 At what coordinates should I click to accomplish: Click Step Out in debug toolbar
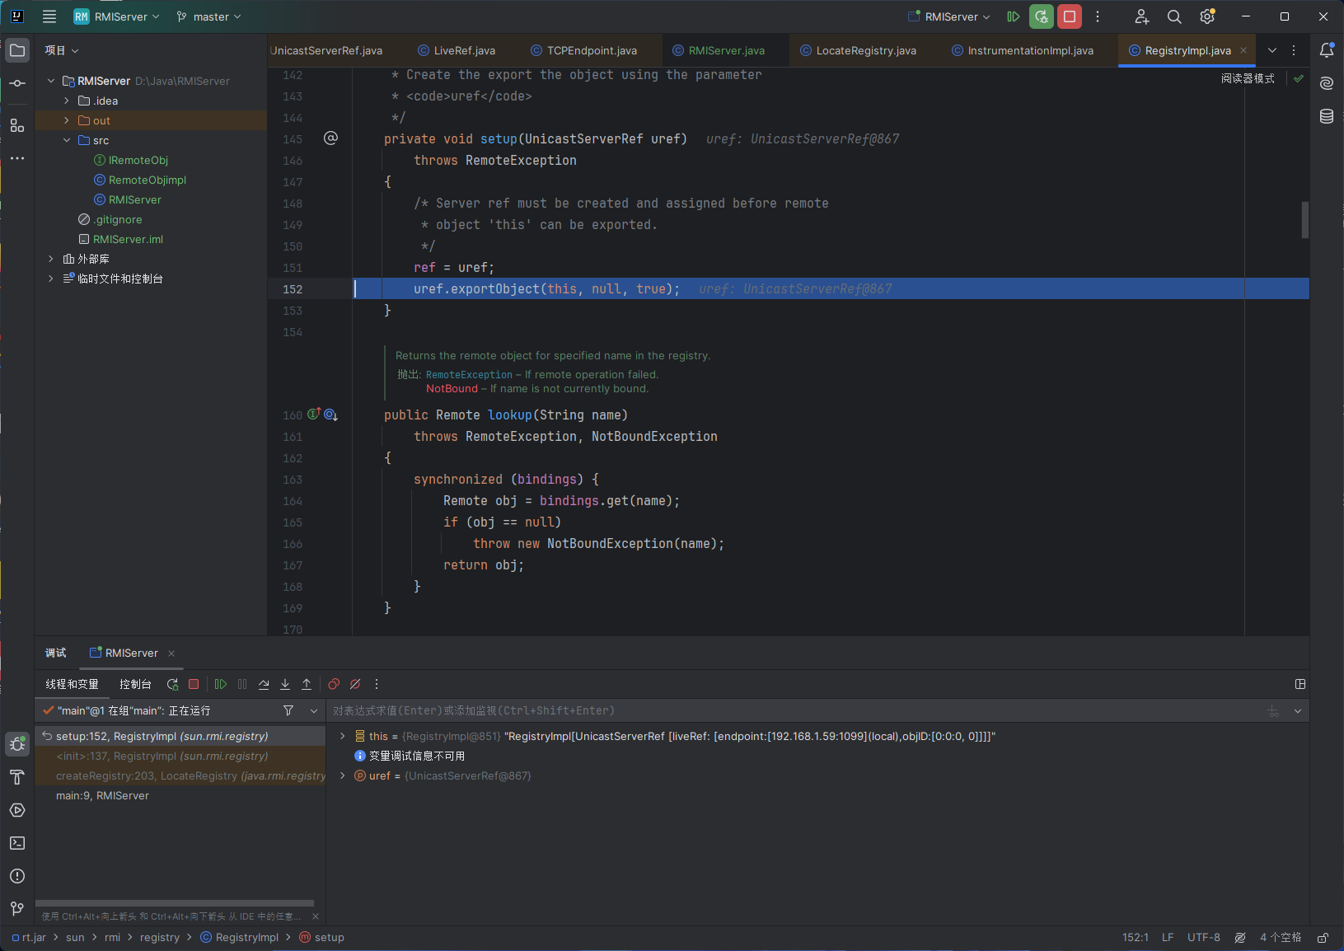[307, 684]
